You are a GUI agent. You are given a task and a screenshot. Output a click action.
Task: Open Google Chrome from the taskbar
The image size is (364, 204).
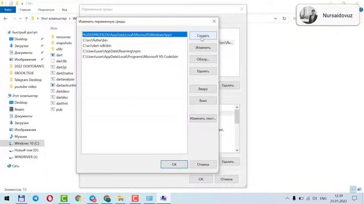pyautogui.click(x=78, y=198)
